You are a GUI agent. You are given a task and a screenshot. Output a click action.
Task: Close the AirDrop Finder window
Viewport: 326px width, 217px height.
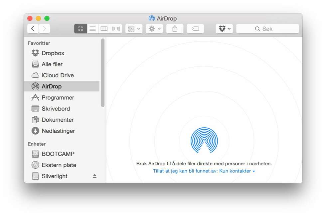pos(30,18)
